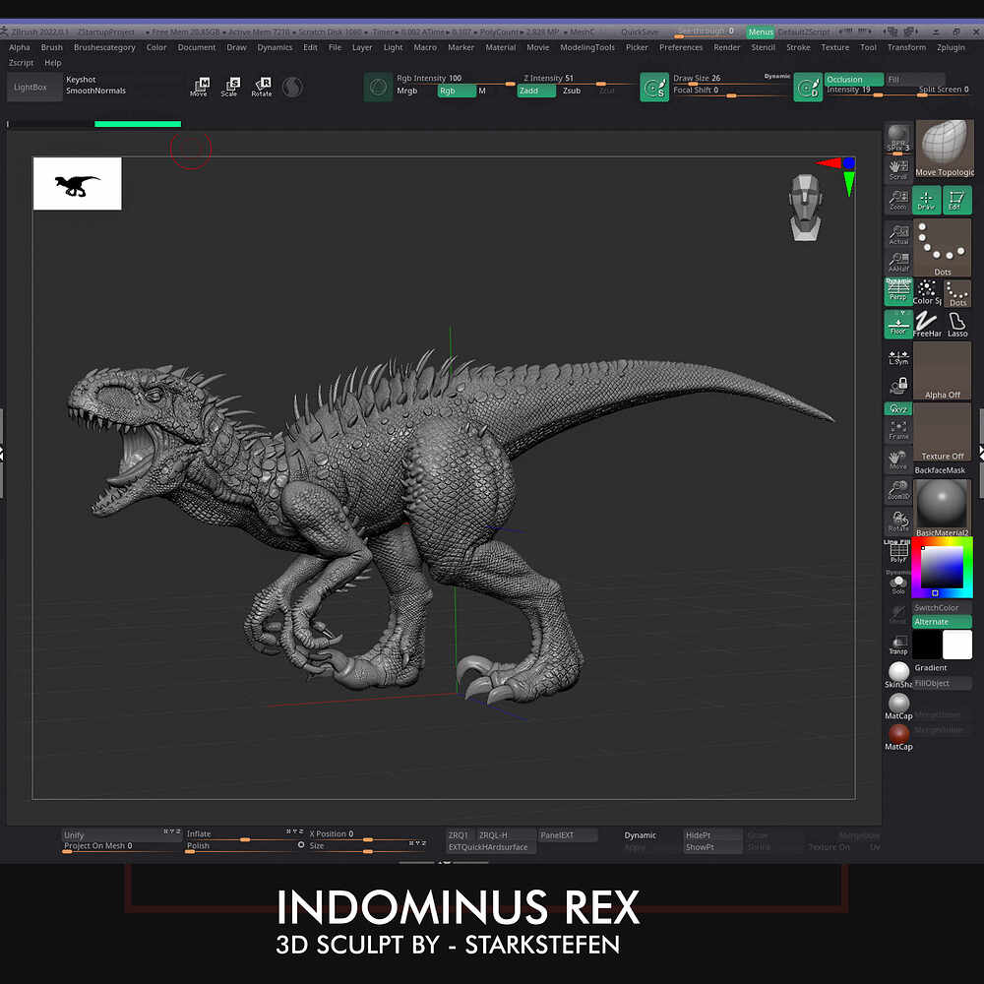Click the Frame icon in right shelf

click(x=898, y=431)
